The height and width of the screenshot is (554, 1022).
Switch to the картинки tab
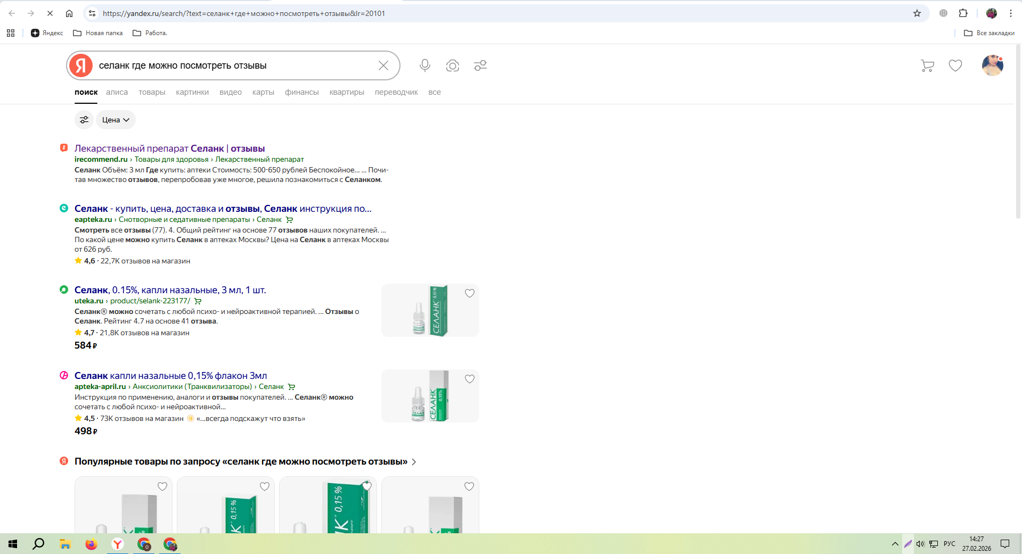click(192, 92)
